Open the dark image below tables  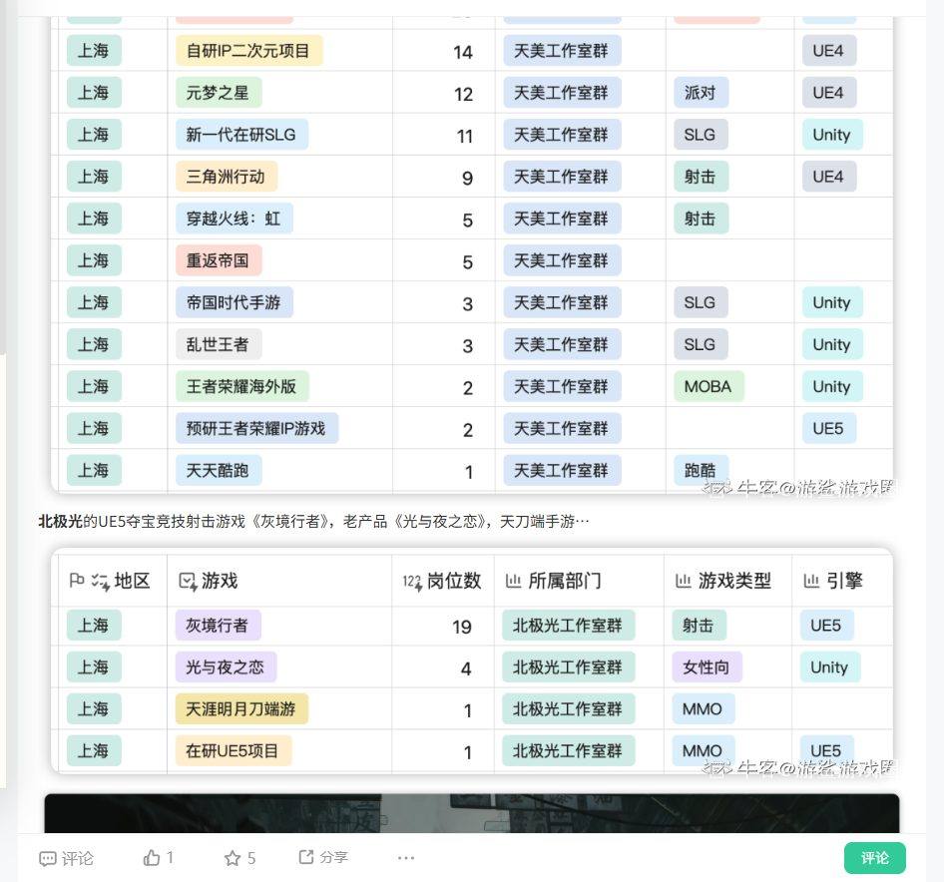(471, 813)
